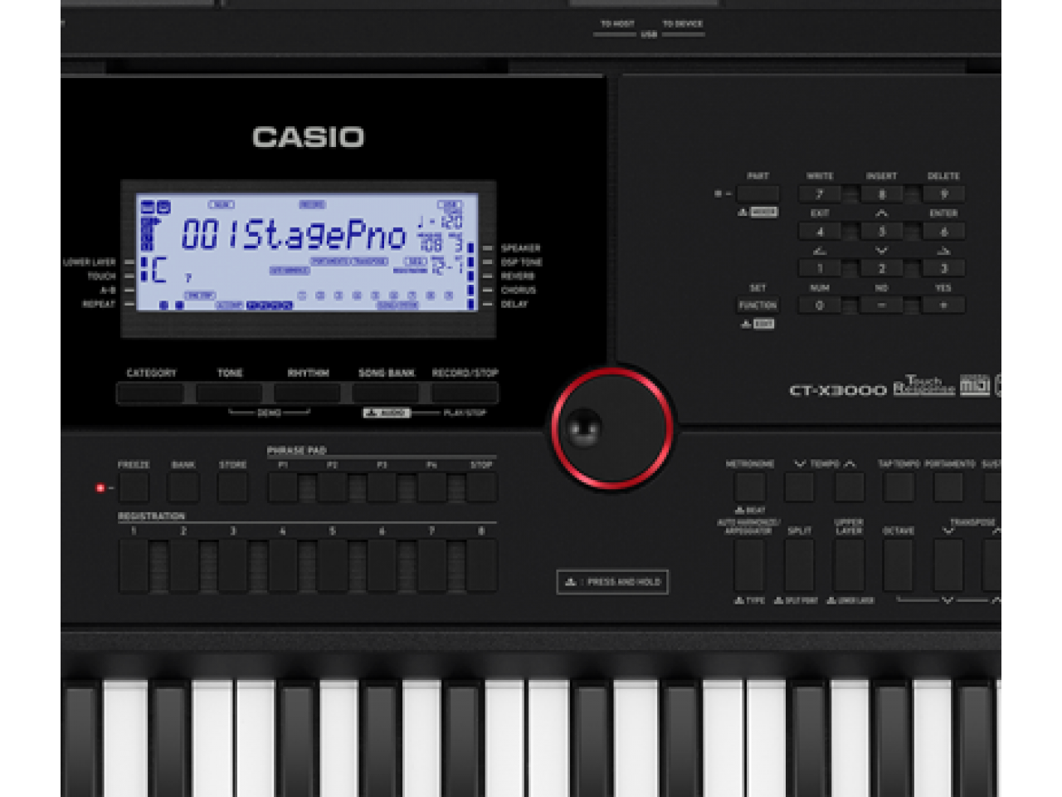
Task: Hit the 7 WRITE number key
Action: pyautogui.click(x=820, y=194)
